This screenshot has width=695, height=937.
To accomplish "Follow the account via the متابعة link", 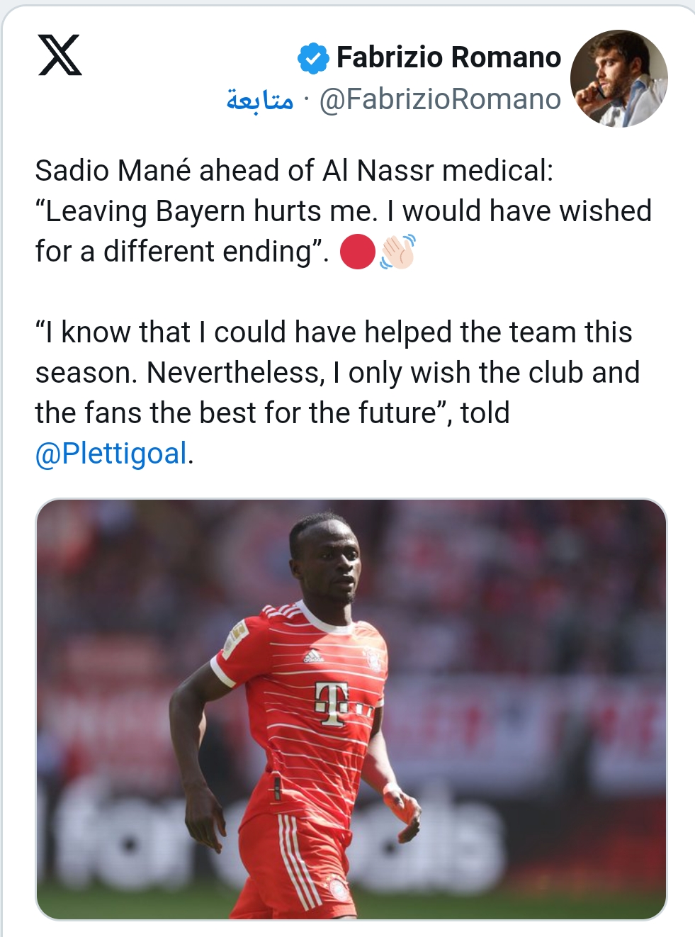I will click(x=260, y=100).
